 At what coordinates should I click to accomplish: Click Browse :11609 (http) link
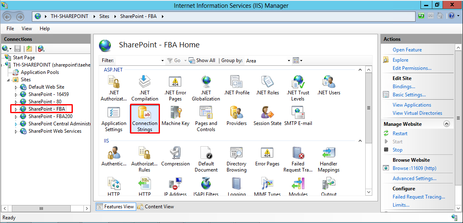[x=415, y=168]
